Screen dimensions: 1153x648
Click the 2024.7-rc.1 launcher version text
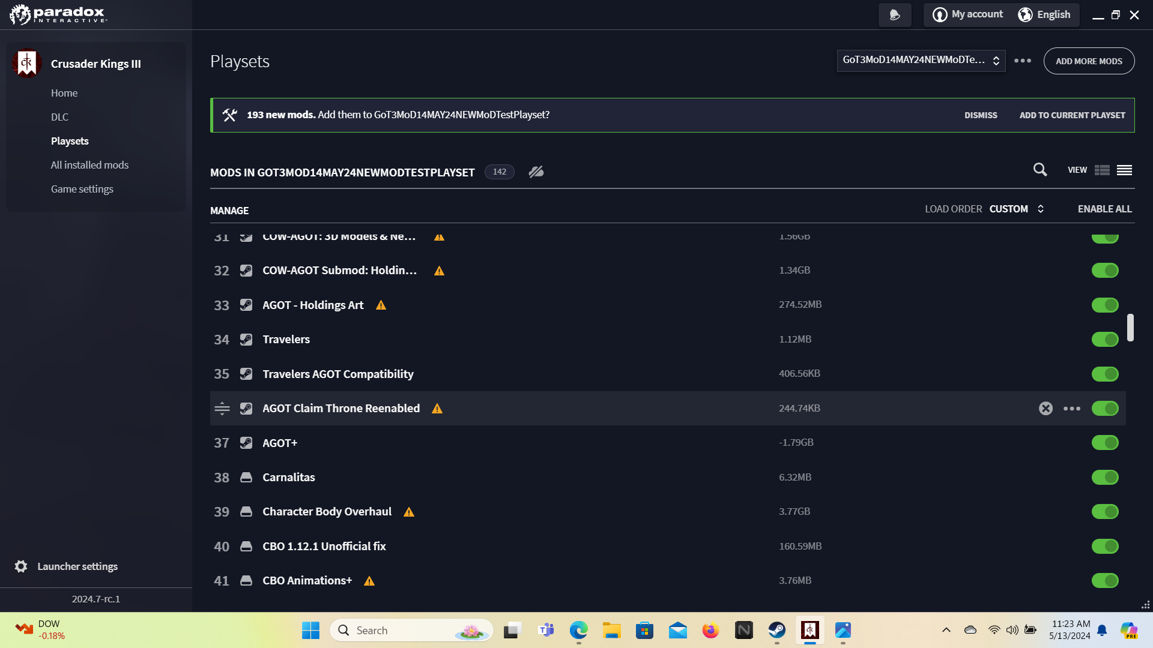(x=96, y=599)
